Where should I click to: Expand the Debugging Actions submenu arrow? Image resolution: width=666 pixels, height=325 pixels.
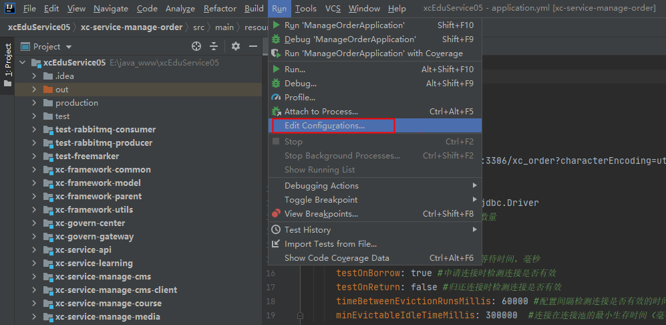[x=474, y=185]
